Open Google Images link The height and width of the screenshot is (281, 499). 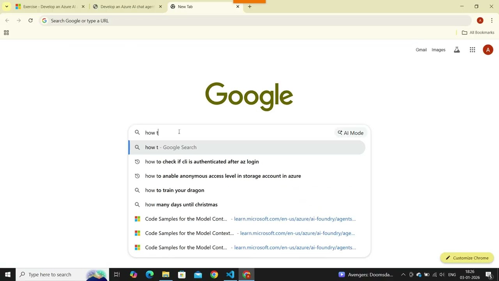(x=438, y=50)
